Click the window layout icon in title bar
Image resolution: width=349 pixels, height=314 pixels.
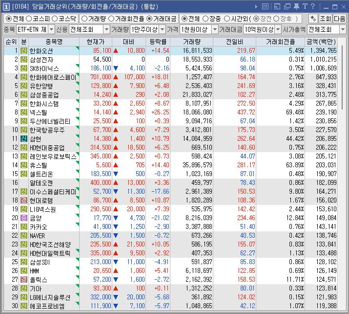click(x=277, y=7)
